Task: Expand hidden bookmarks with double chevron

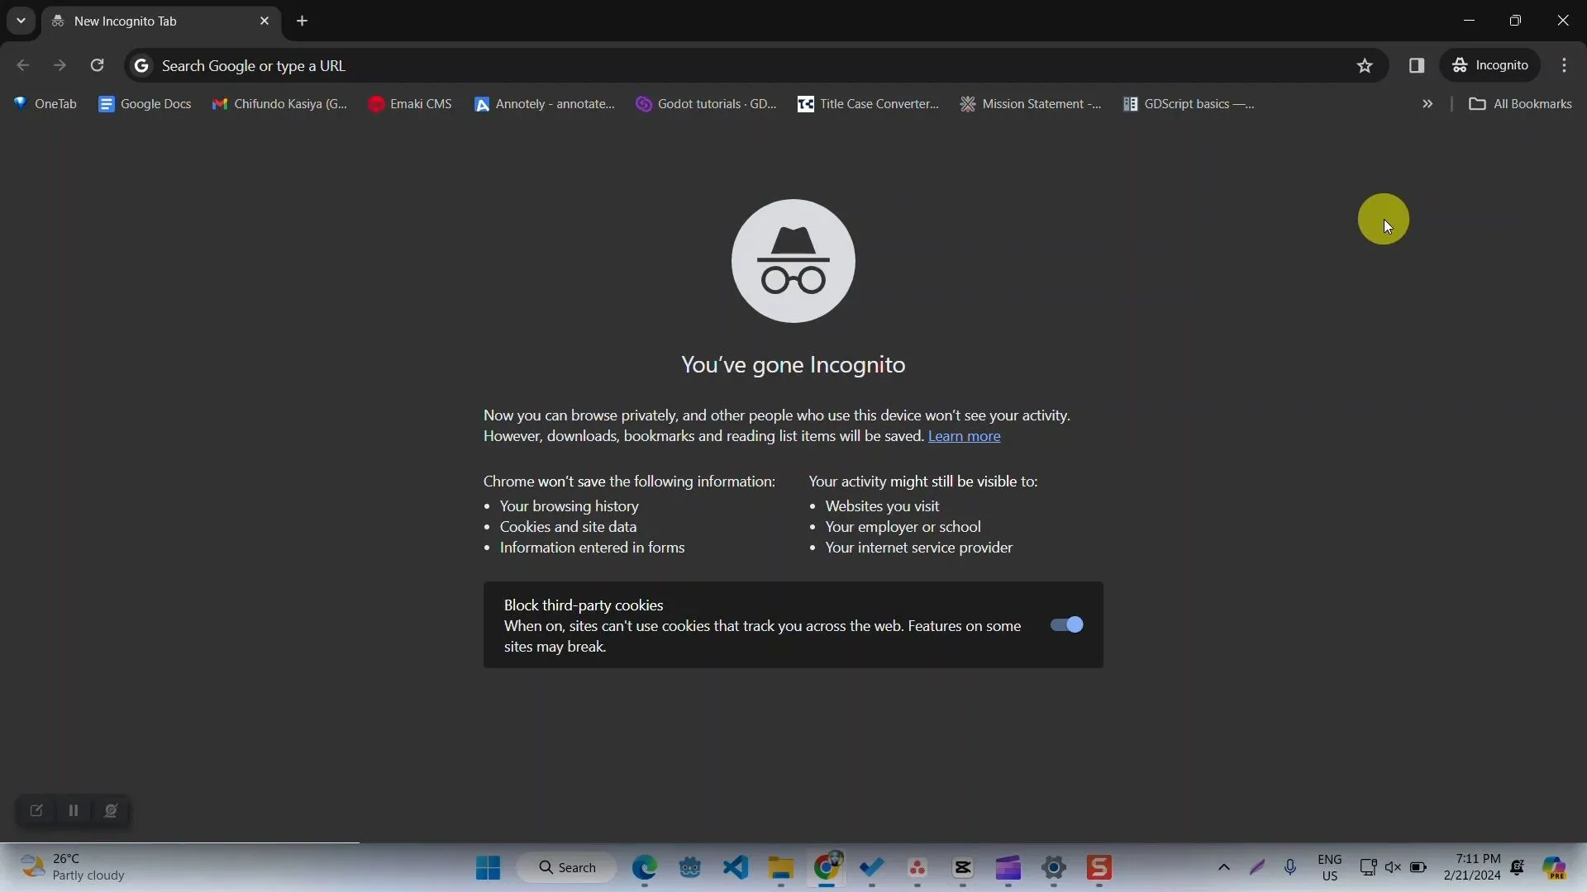Action: click(x=1427, y=104)
